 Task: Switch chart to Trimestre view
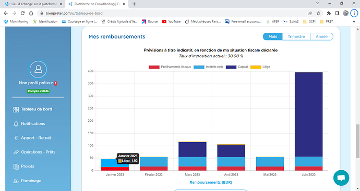296,36
